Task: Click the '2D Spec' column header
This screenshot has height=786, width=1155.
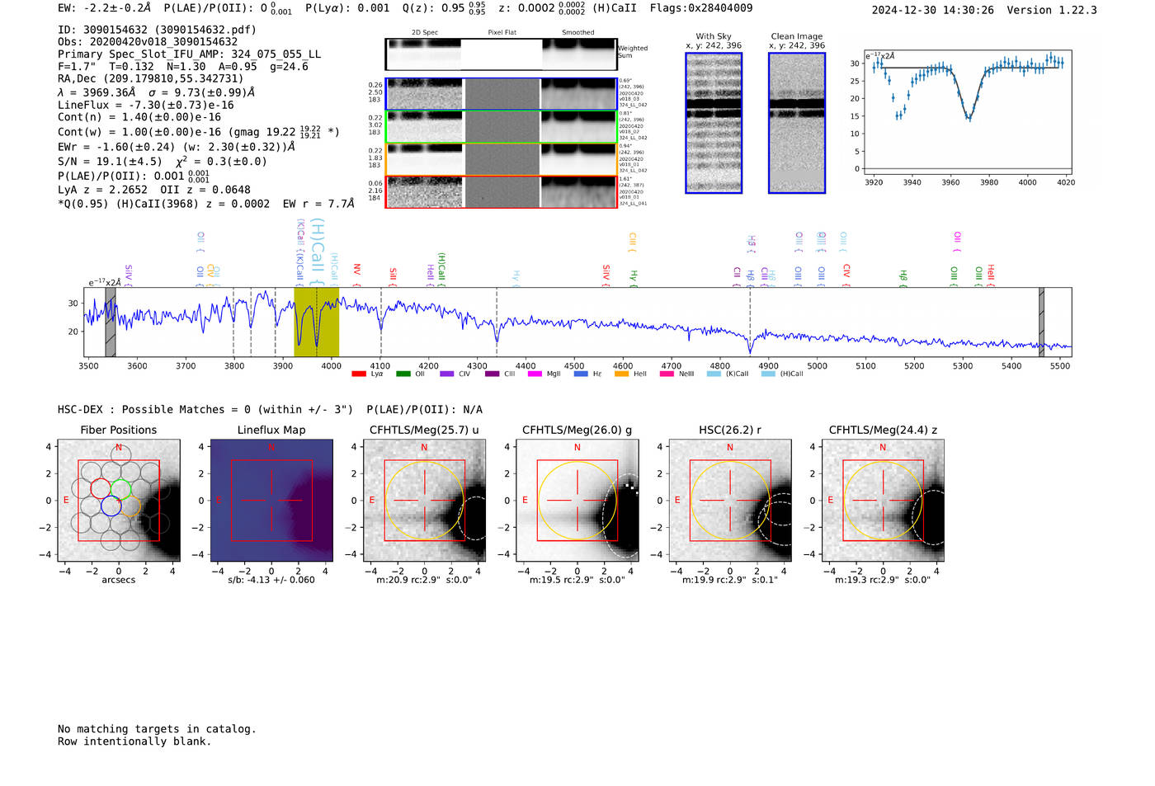Action: click(x=425, y=33)
